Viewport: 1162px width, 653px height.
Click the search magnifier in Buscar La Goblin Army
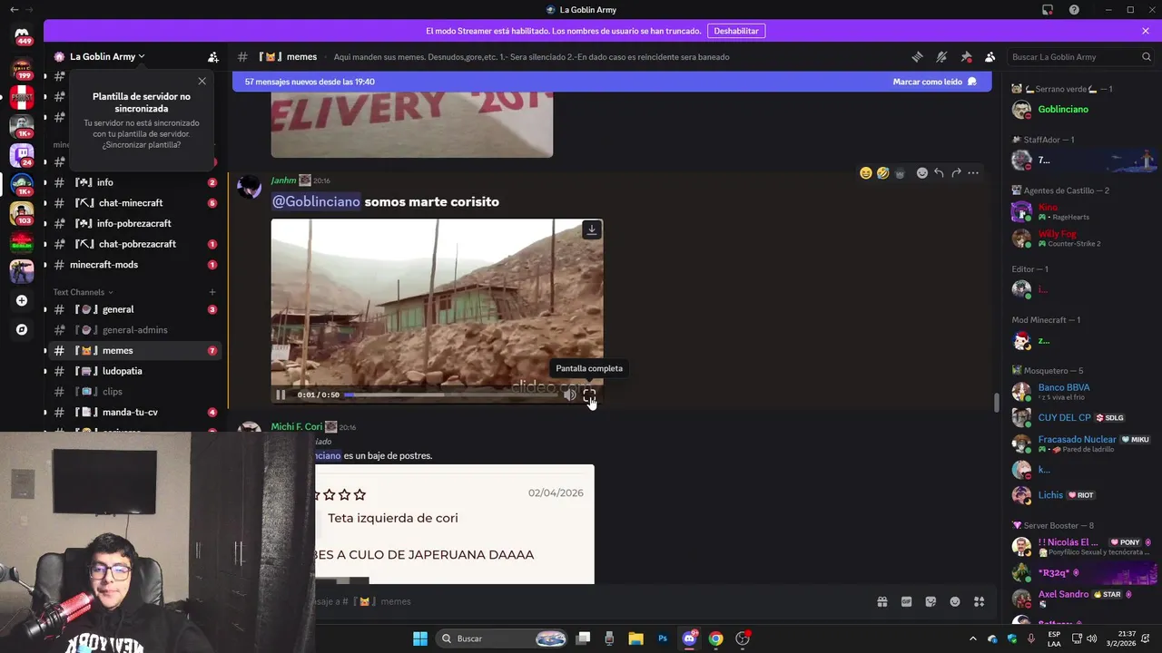click(1146, 56)
